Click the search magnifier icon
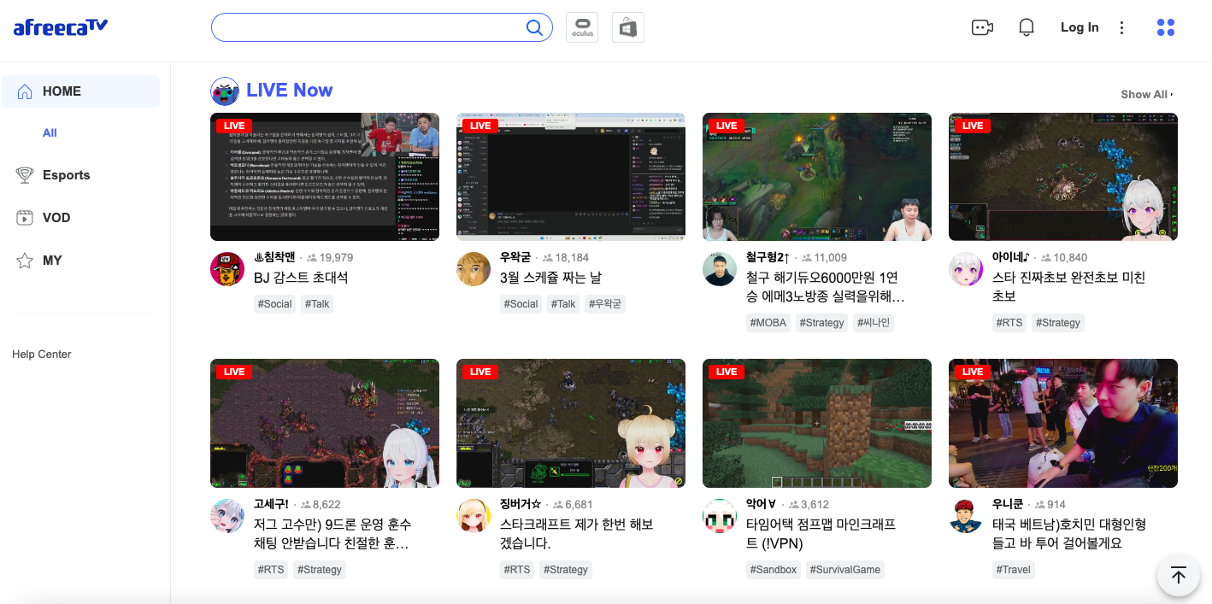This screenshot has height=604, width=1212. coord(534,28)
